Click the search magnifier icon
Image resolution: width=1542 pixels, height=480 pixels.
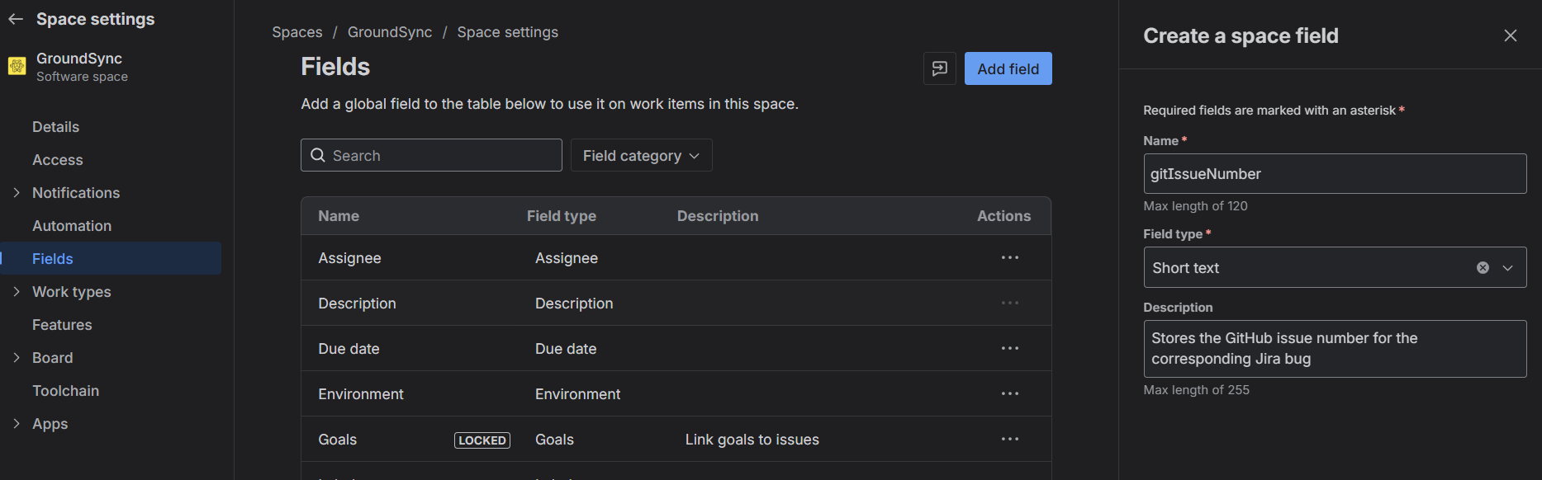click(x=318, y=155)
